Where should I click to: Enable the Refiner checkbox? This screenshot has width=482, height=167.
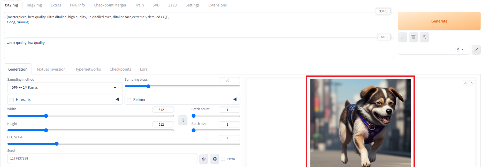[x=129, y=100]
